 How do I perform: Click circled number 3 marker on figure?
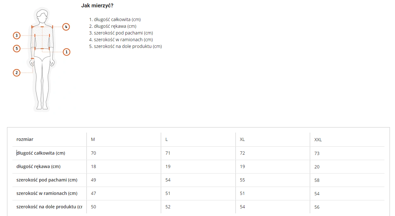17,35
